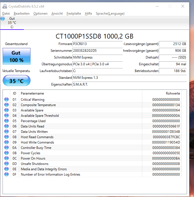The width and height of the screenshot is (194, 197).
Task: Click raw value 0000000119054D
Action: click(166, 142)
